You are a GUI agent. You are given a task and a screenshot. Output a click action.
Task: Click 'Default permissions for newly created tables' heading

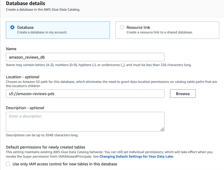(x=45, y=147)
